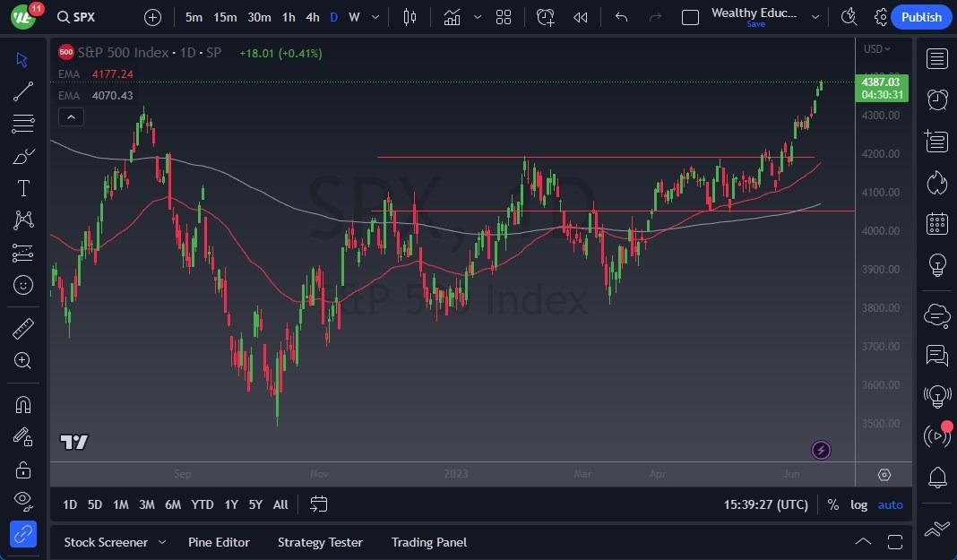Image resolution: width=957 pixels, height=560 pixels.
Task: Open the Pine Editor tab
Action: [x=219, y=542]
